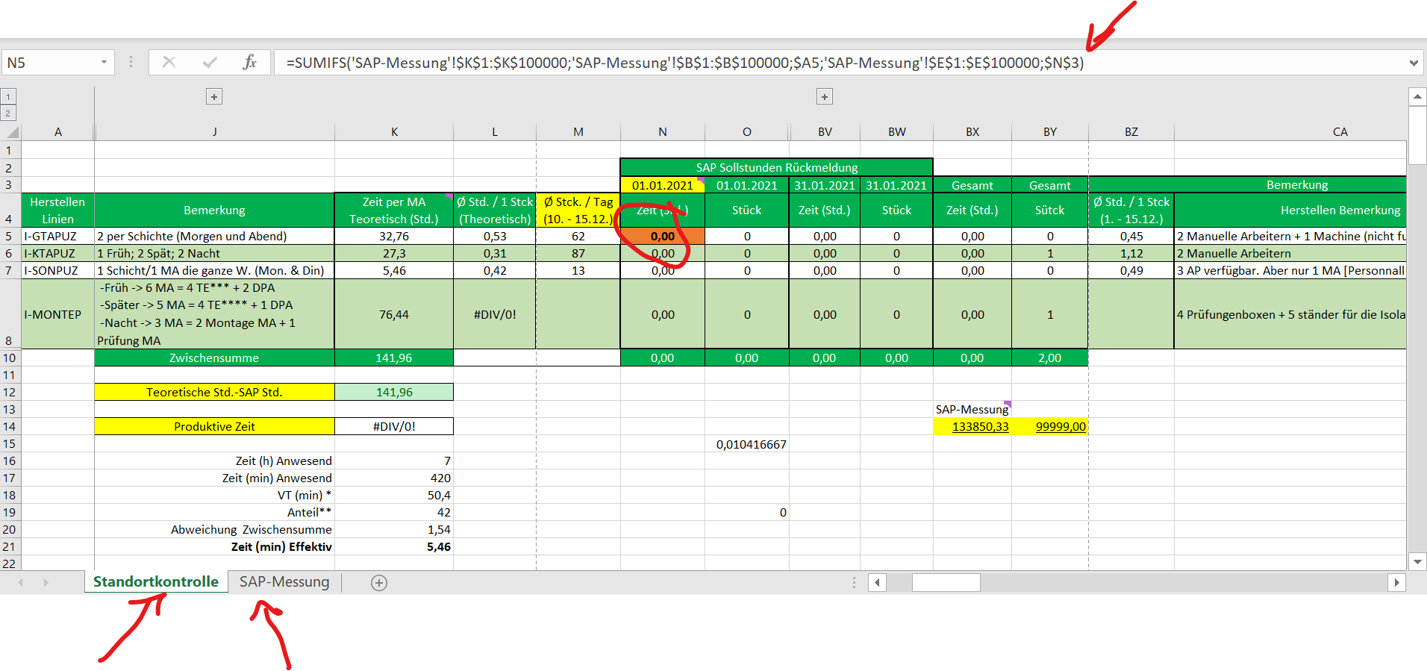Confirm formula entry with checkmark icon
Image resolution: width=1427 pixels, height=671 pixels.
[210, 62]
